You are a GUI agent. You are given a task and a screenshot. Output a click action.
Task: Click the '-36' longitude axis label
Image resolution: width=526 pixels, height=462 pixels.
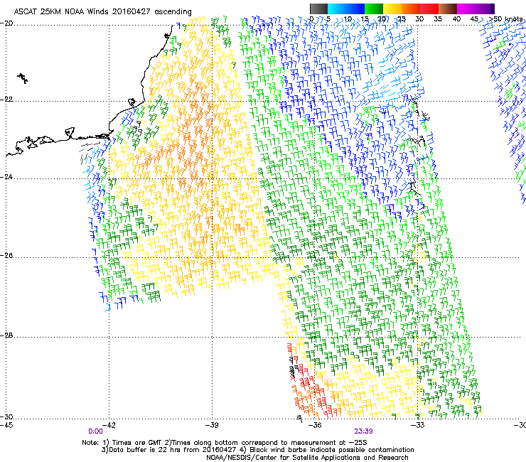(x=315, y=425)
